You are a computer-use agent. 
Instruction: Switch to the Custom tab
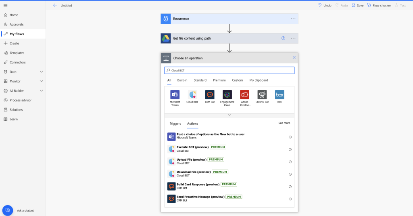(x=237, y=80)
